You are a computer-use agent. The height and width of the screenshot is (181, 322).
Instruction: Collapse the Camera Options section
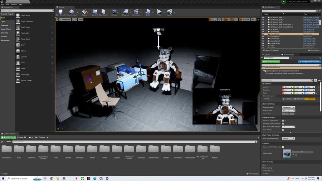262,117
